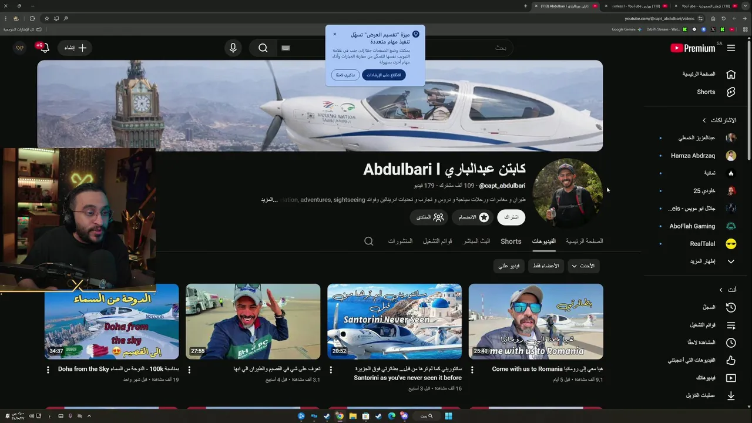752x423 pixels.
Task: Click الانضمام join button
Action: click(474, 217)
